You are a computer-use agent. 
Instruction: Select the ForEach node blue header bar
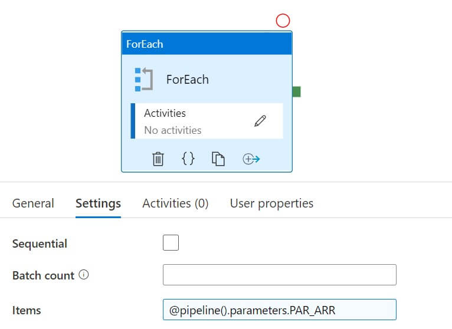coord(207,44)
